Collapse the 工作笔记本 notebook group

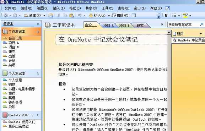pyautogui.click(x=38, y=32)
